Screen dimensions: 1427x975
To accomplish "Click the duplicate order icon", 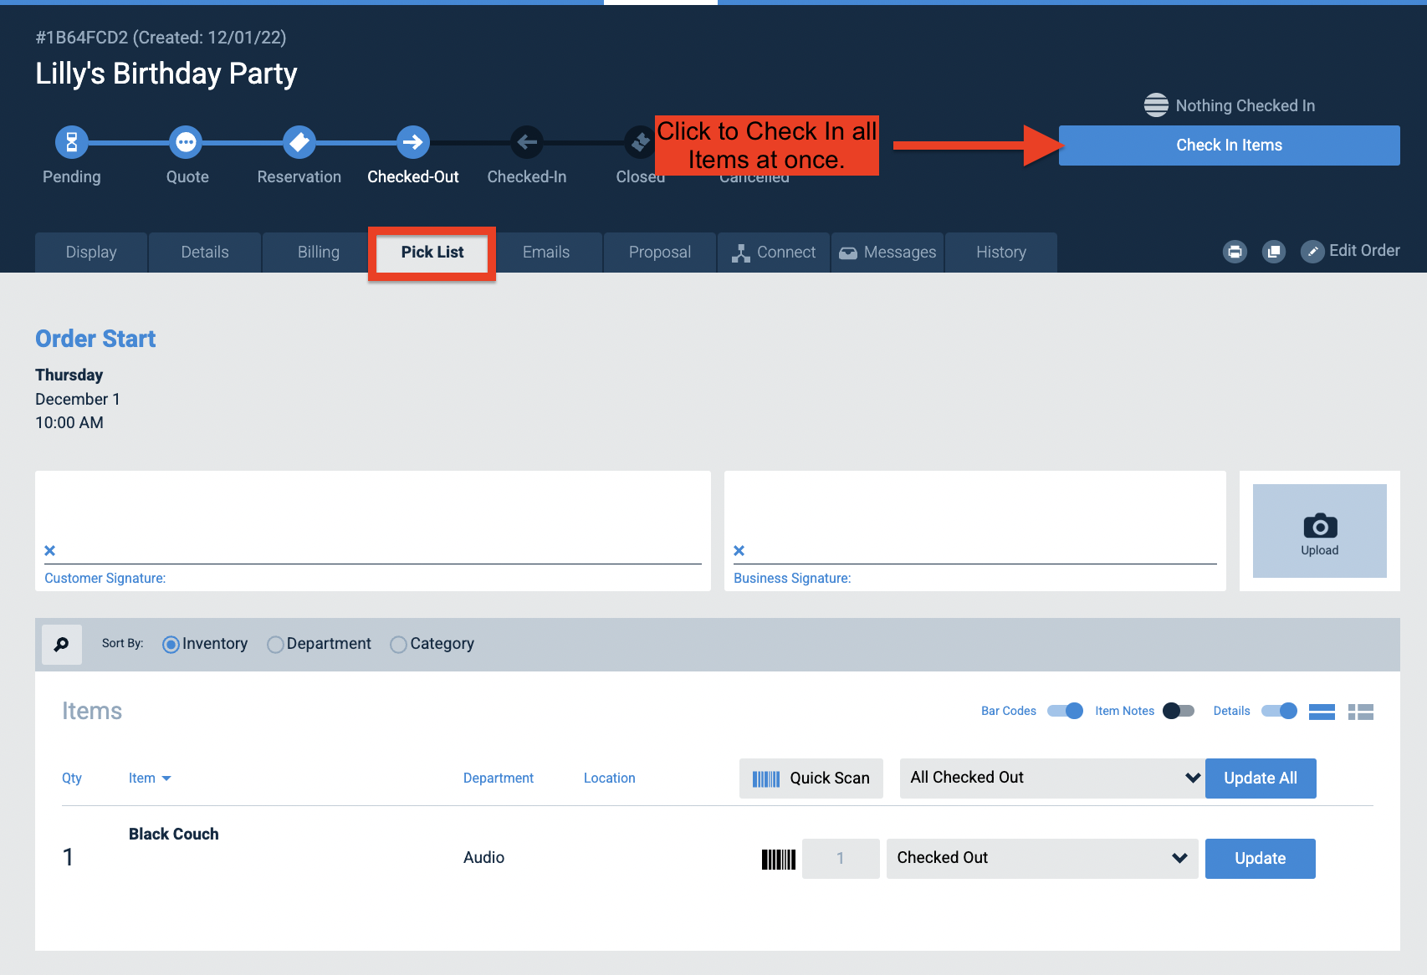I will (1274, 252).
